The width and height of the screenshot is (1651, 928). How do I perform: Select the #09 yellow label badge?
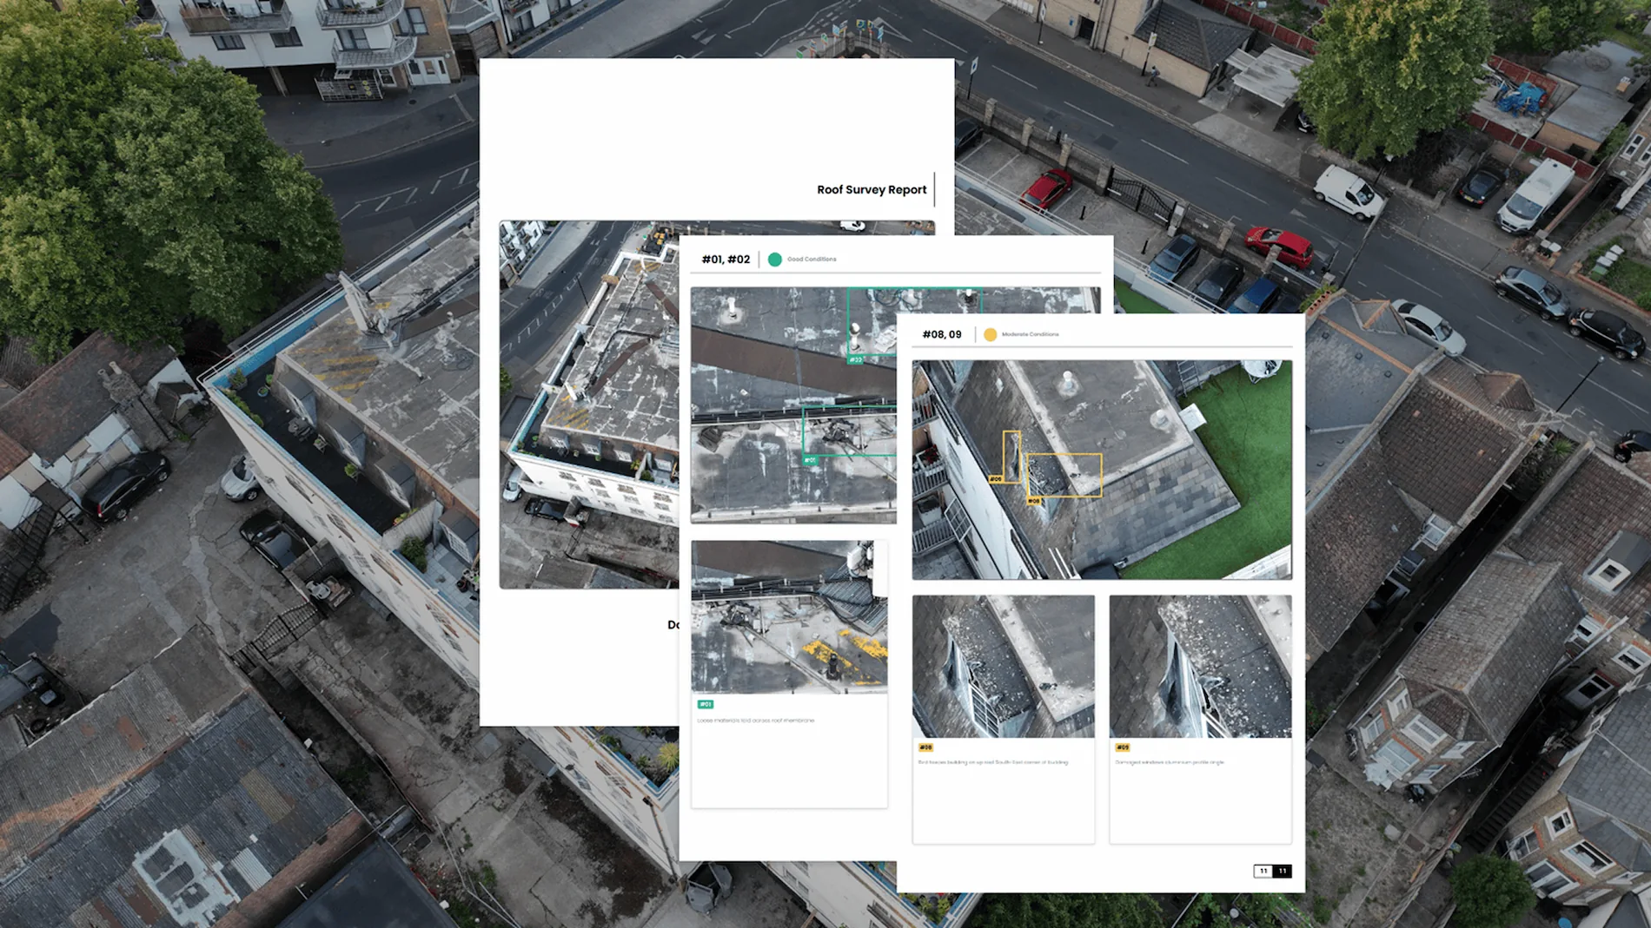click(x=1123, y=747)
